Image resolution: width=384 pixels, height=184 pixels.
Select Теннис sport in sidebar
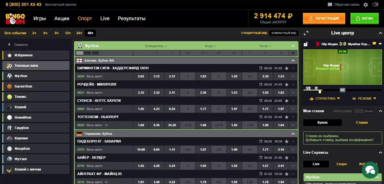click(36, 97)
